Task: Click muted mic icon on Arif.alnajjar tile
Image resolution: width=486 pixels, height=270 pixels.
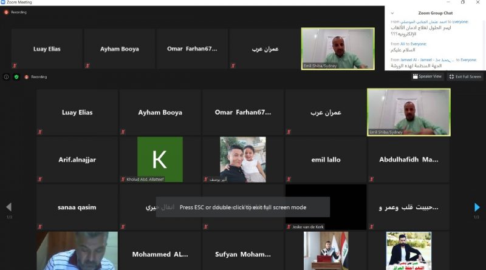Action: pos(40,179)
